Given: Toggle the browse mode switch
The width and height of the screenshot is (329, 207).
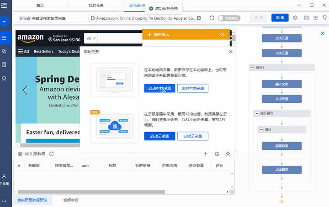Looking at the screenshot, I should (x=229, y=18).
